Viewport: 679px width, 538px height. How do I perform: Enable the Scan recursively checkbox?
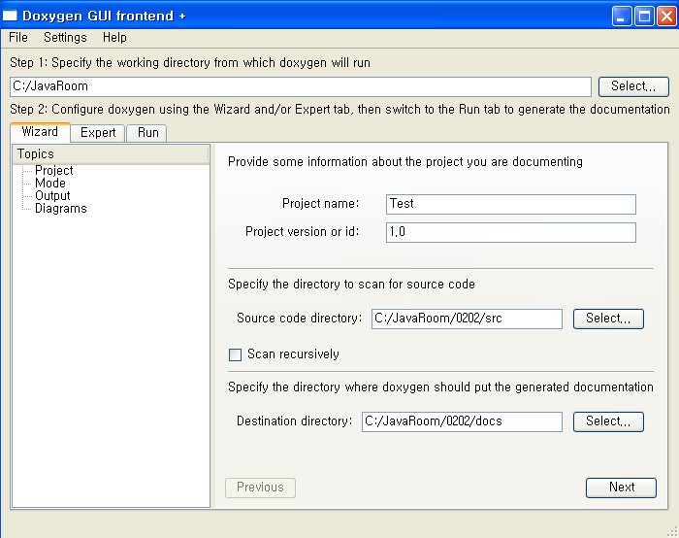click(235, 354)
